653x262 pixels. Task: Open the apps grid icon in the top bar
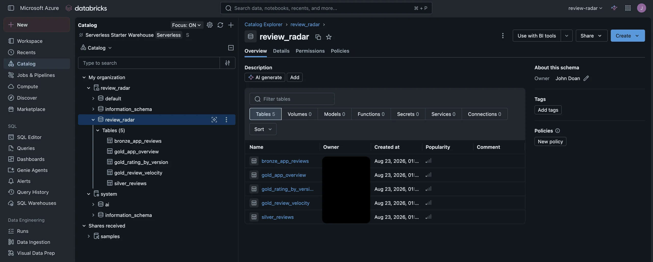click(628, 8)
